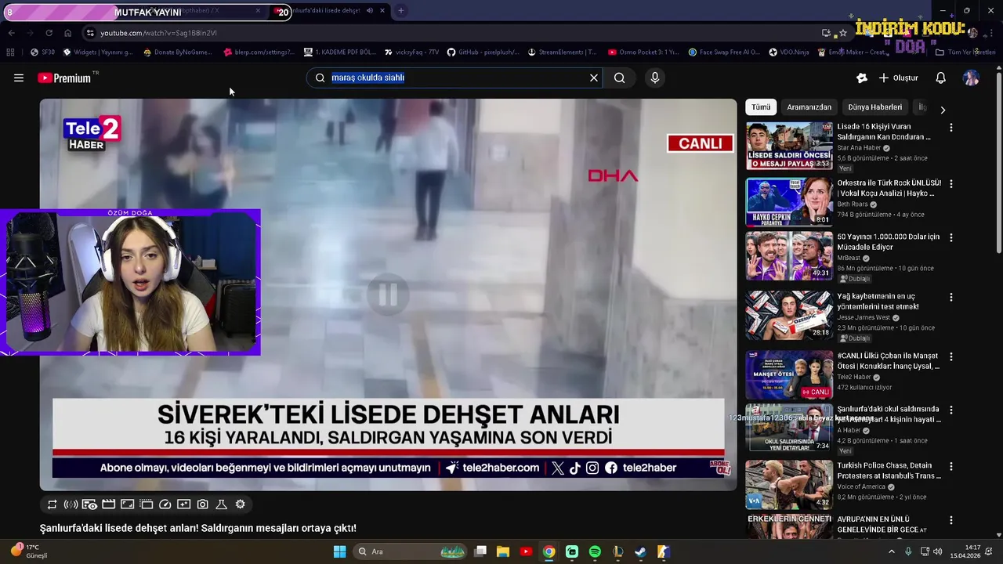Clear the search box with X
This screenshot has height=564, width=1003.
point(594,78)
